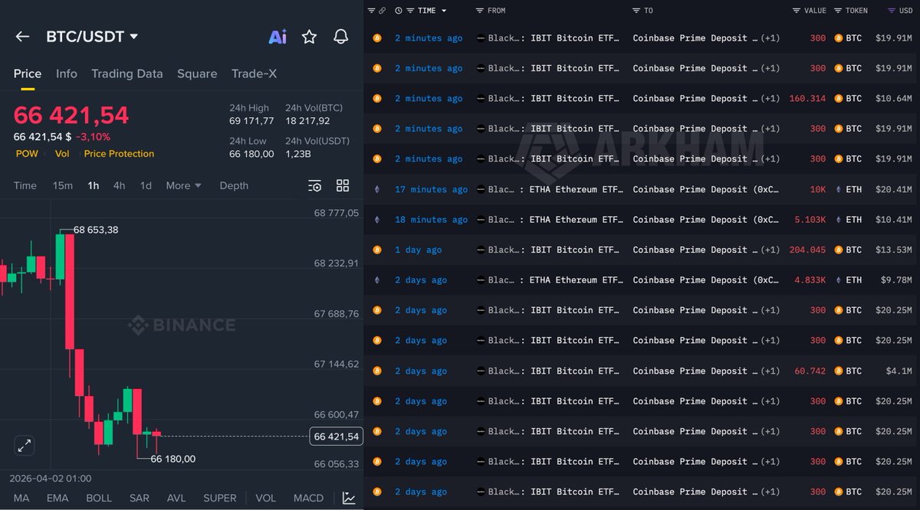Switch to the Price tab
Image resolution: width=920 pixels, height=510 pixels.
pyautogui.click(x=28, y=74)
